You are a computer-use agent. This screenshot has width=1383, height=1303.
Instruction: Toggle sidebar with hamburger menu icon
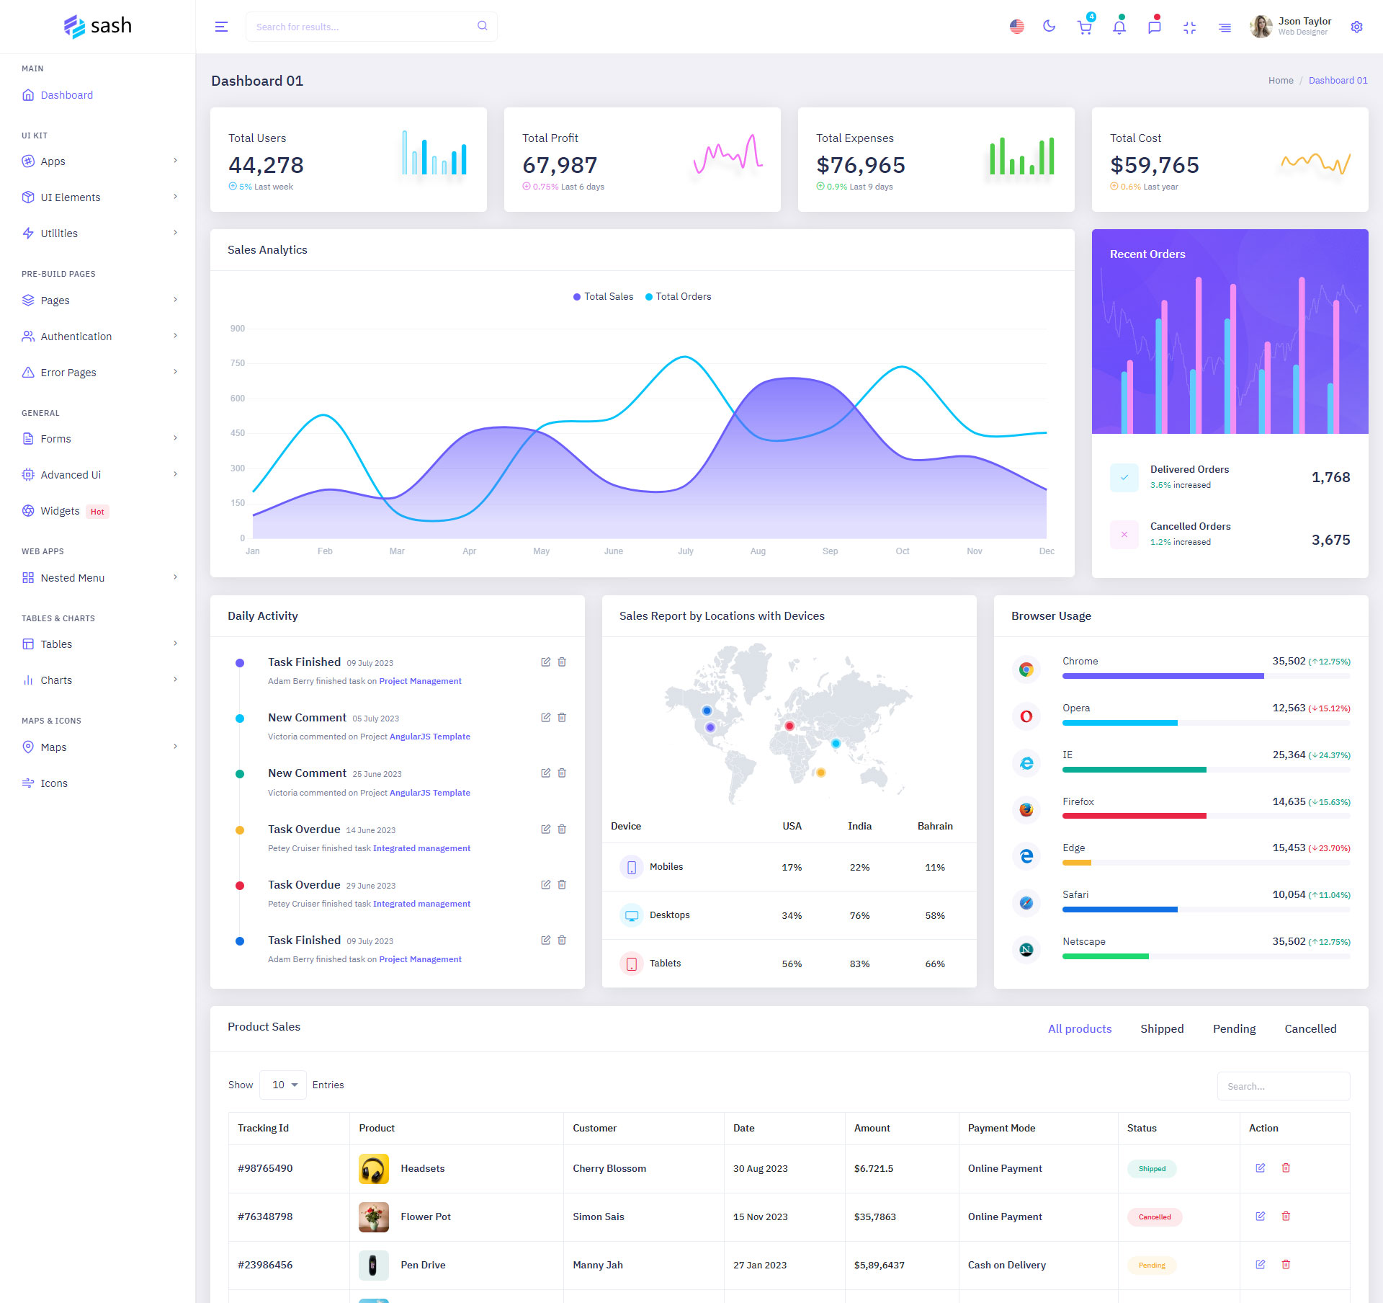point(221,27)
